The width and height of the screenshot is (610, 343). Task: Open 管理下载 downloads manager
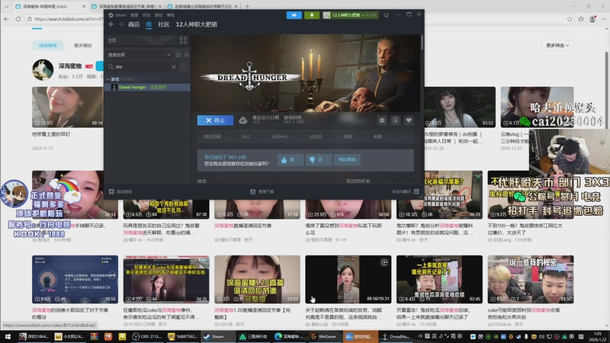click(262, 192)
